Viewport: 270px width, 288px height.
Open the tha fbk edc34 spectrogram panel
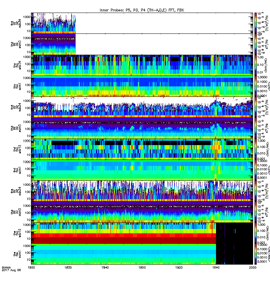coord(142,65)
